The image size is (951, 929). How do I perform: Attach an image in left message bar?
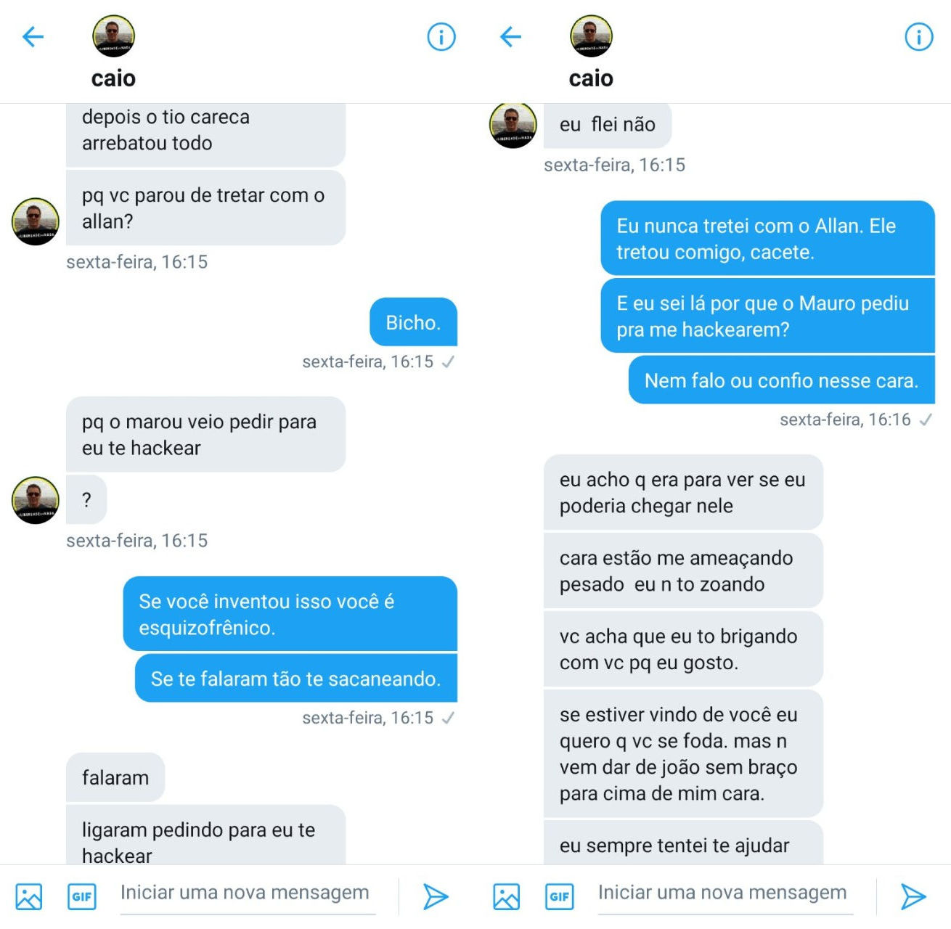coord(29,896)
